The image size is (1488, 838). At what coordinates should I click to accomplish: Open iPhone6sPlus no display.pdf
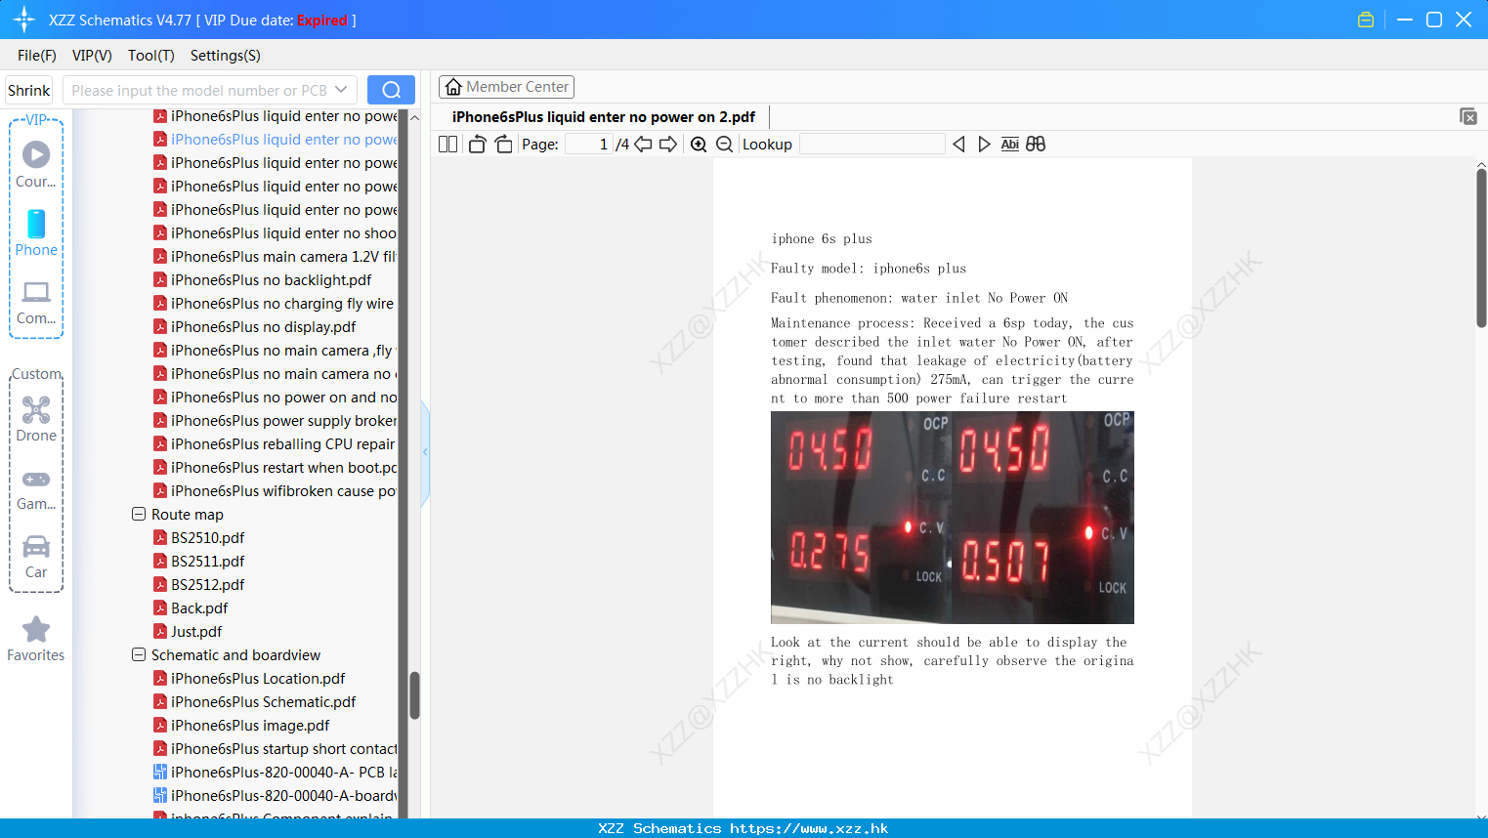coord(263,327)
